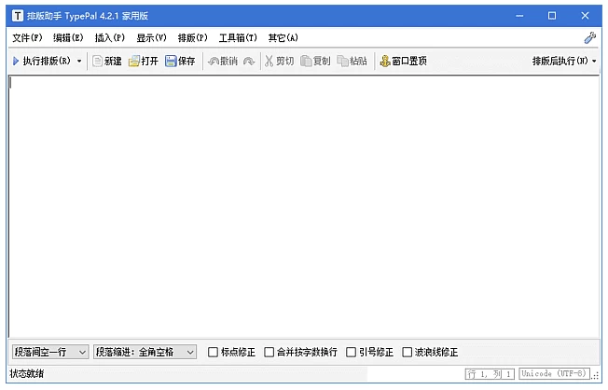Open settings via the wrench icon
Viewport: 608px width, 390px height.
[x=589, y=38]
